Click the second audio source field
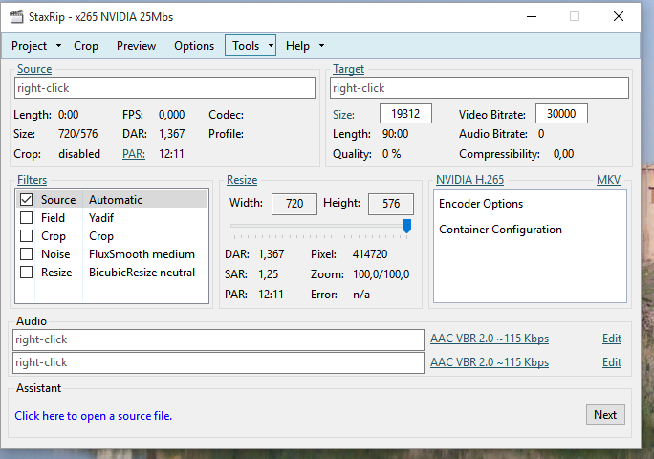 [x=219, y=362]
